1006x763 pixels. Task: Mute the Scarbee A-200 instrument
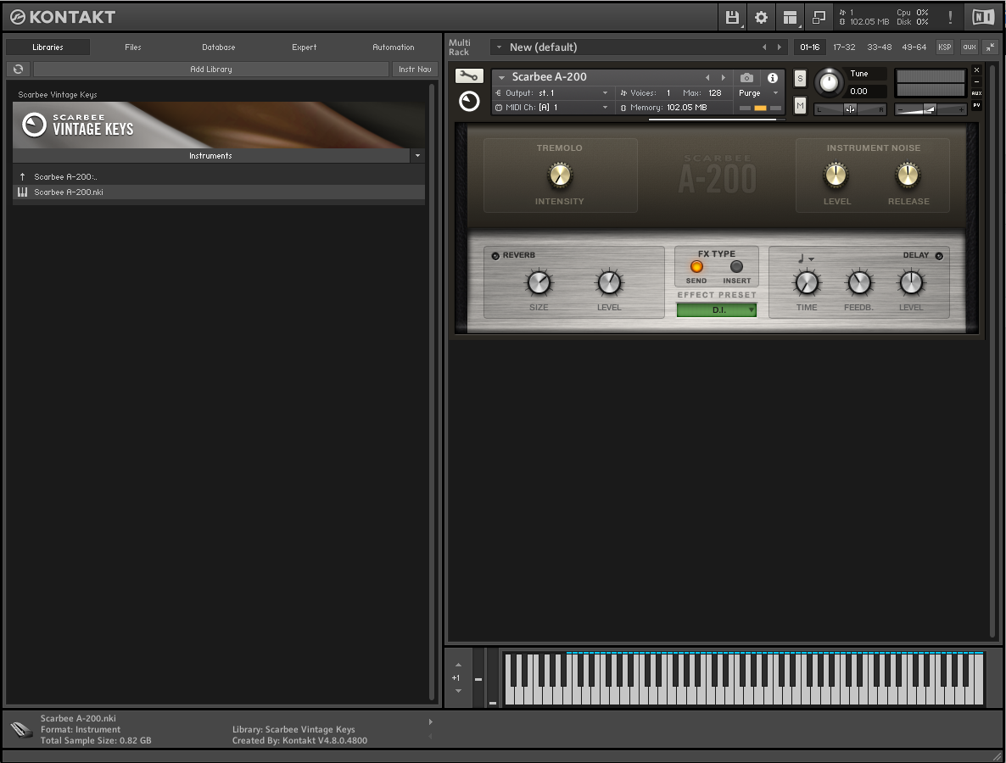tap(800, 105)
